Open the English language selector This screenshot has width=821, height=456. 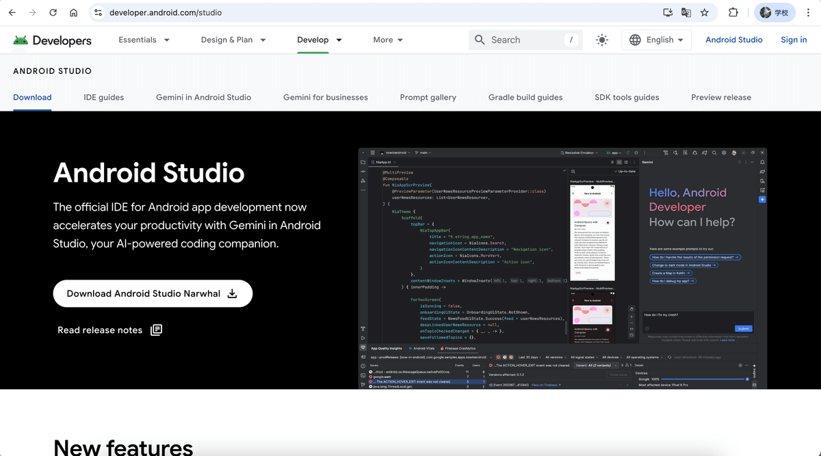coord(655,40)
